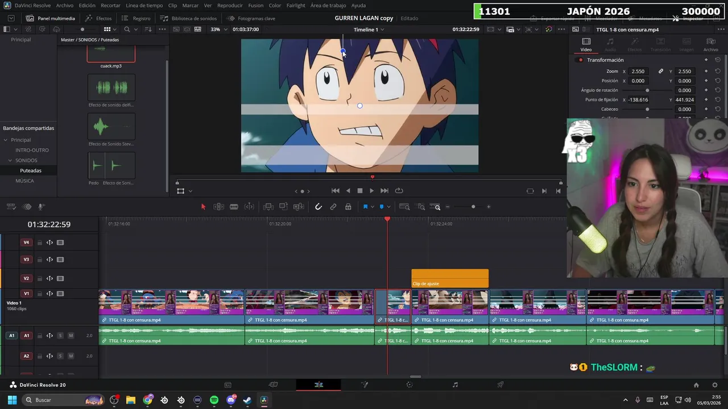
Task: Open Fotogramas clave panel
Action: (x=251, y=18)
